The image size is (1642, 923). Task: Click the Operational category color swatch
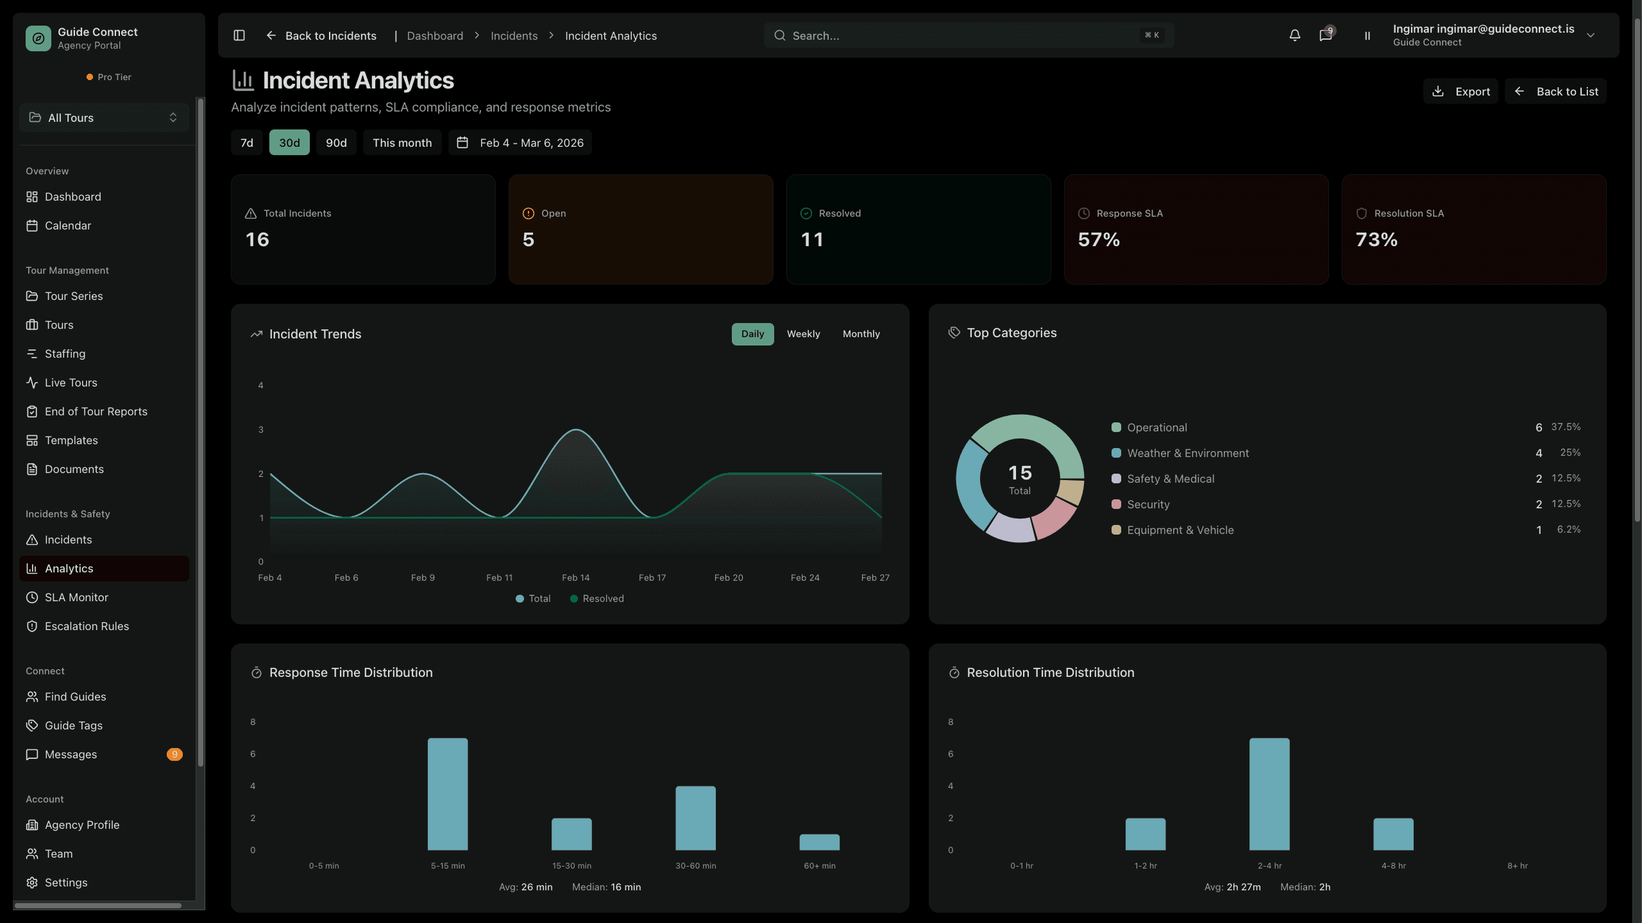click(x=1116, y=428)
